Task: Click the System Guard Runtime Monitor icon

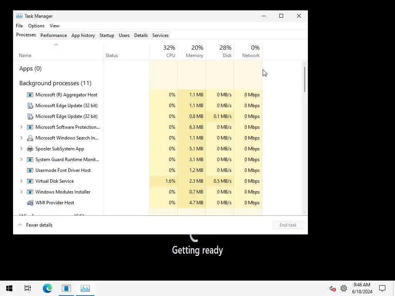Action: coord(30,160)
